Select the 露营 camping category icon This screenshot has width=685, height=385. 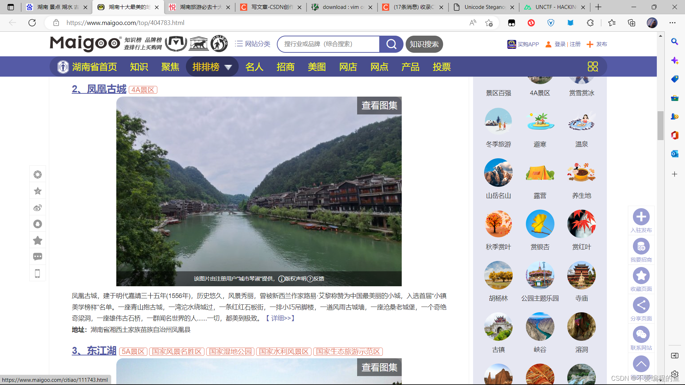pos(540,173)
